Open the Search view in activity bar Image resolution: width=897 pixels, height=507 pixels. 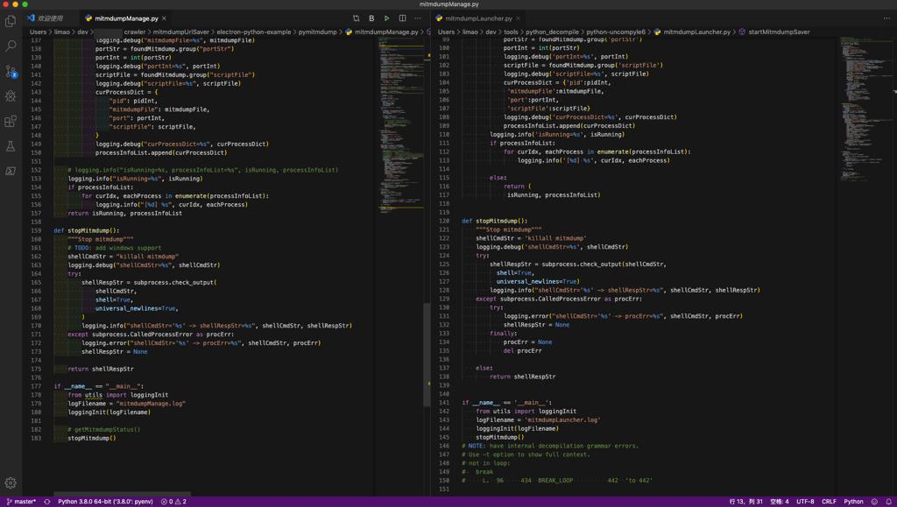pyautogui.click(x=11, y=46)
